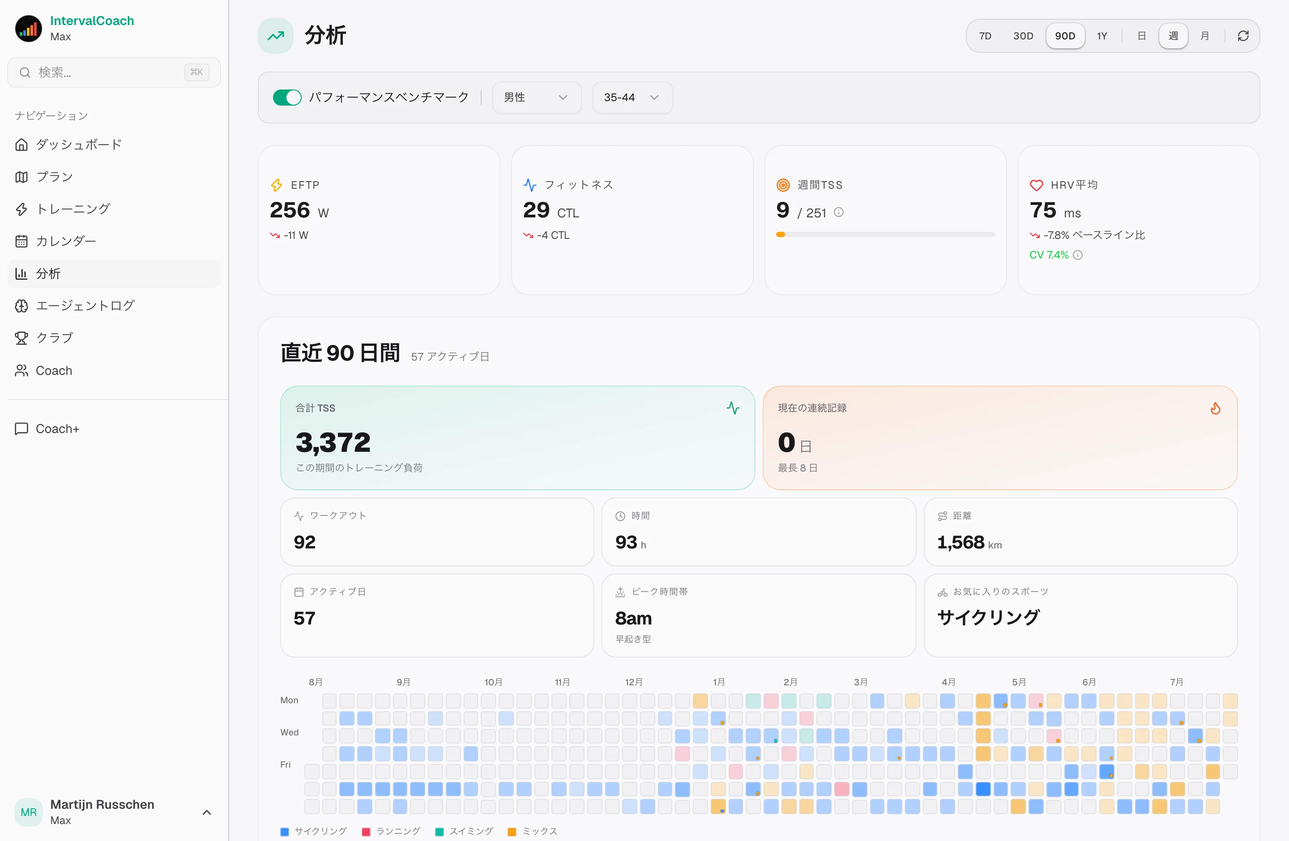Open the 男性 gender dropdown
This screenshot has height=841, width=1289.
point(536,98)
